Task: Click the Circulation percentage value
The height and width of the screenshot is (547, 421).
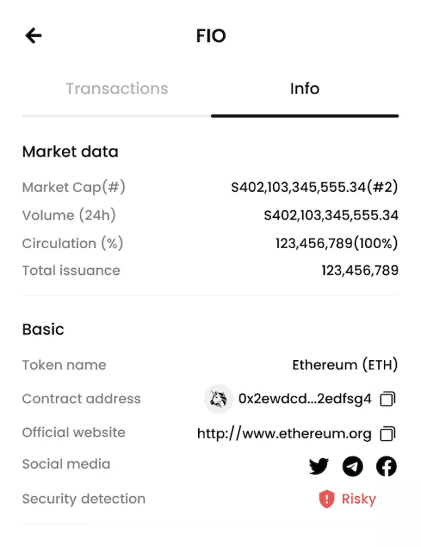Action: (336, 243)
